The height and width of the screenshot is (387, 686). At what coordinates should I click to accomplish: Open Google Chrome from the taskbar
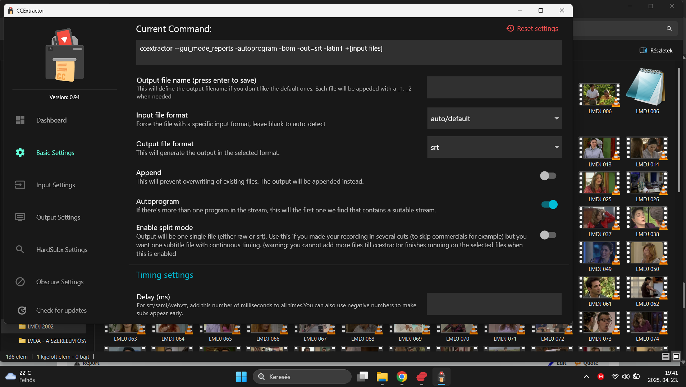402,377
